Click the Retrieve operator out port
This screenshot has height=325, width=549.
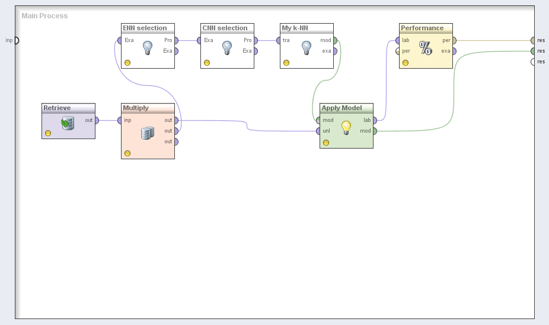[x=97, y=120]
